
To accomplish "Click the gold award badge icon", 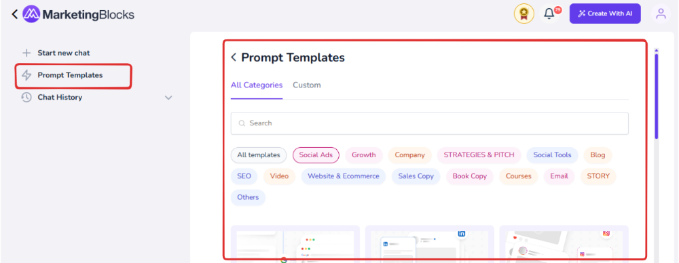I will [x=524, y=14].
